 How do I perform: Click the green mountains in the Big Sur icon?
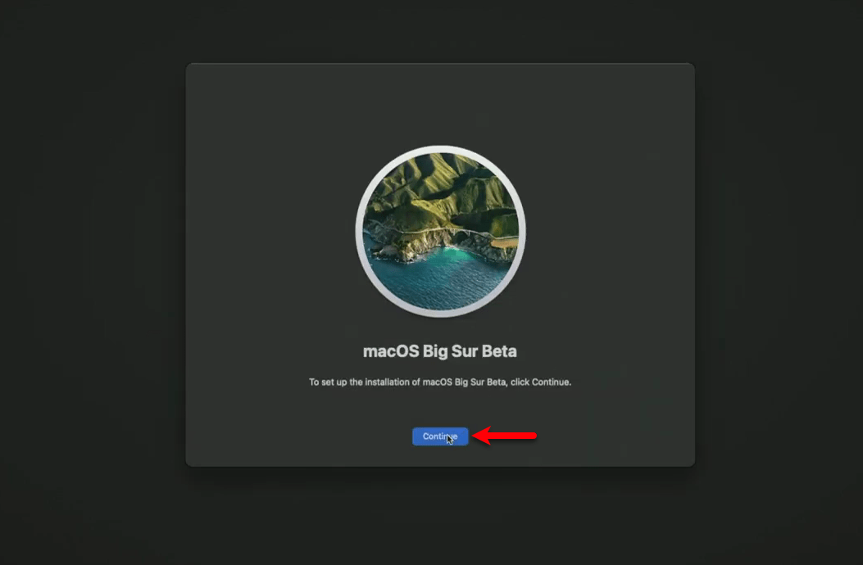(440, 187)
